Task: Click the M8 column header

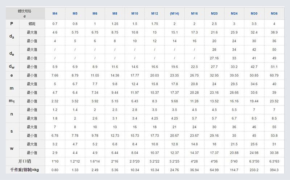Action: point(115,13)
